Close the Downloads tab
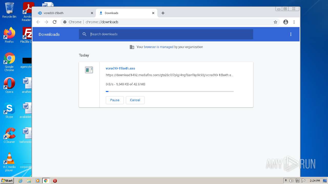Image resolution: width=328 pixels, height=184 pixels. 153,13
